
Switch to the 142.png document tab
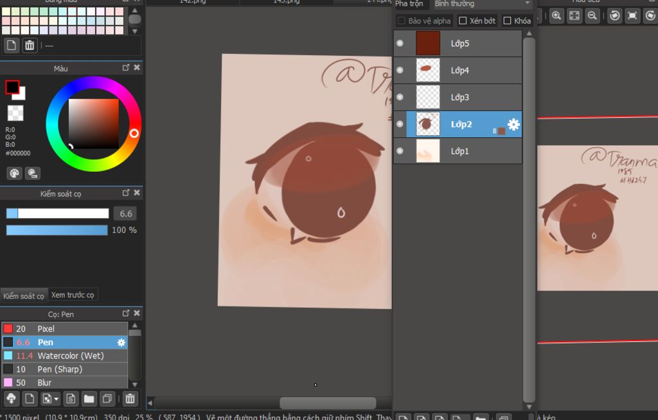(193, 2)
